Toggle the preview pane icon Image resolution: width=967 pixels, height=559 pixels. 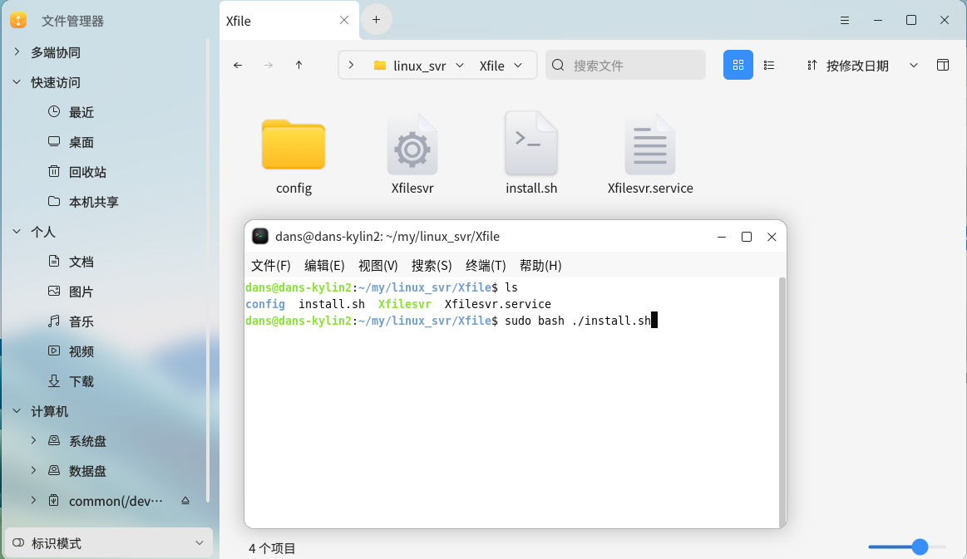click(943, 65)
